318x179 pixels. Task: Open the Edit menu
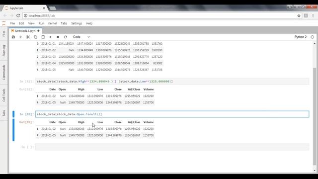coord(21,23)
